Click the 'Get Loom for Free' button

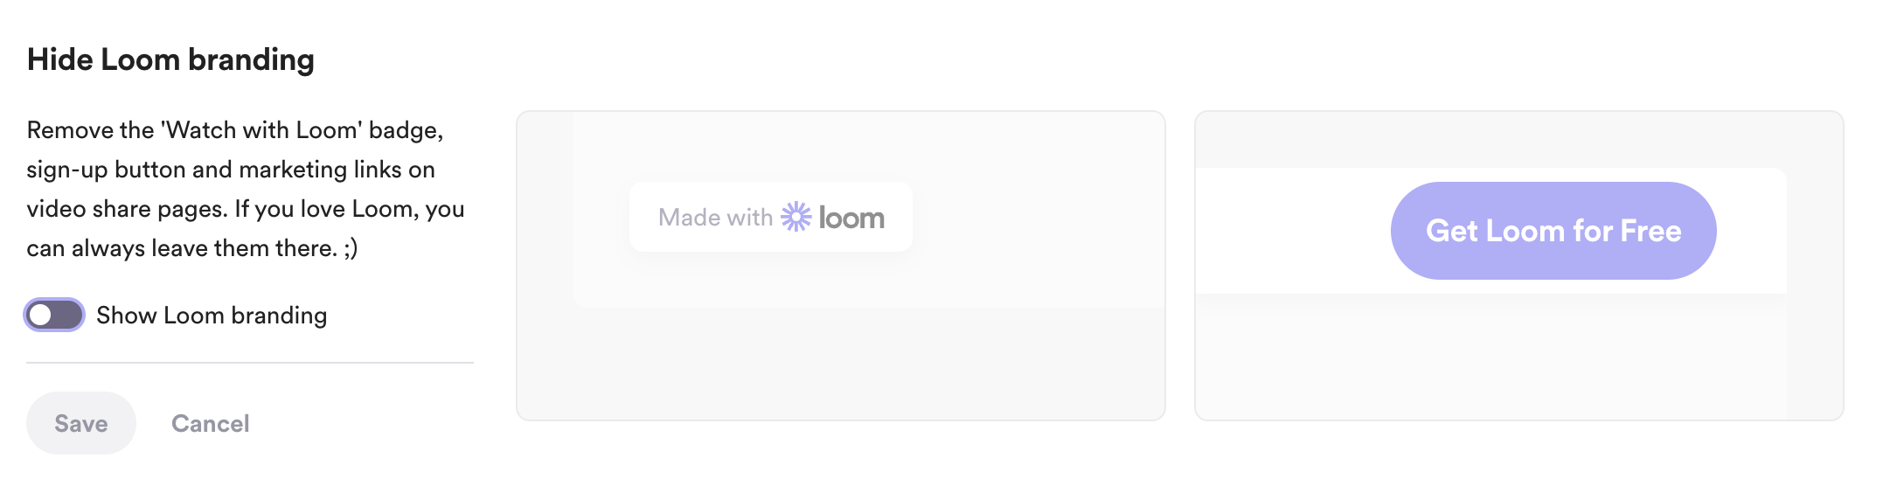point(1553,231)
